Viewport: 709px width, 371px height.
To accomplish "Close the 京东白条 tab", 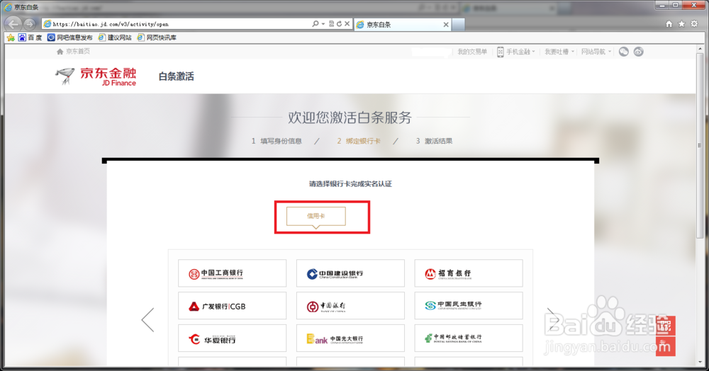I will (446, 24).
